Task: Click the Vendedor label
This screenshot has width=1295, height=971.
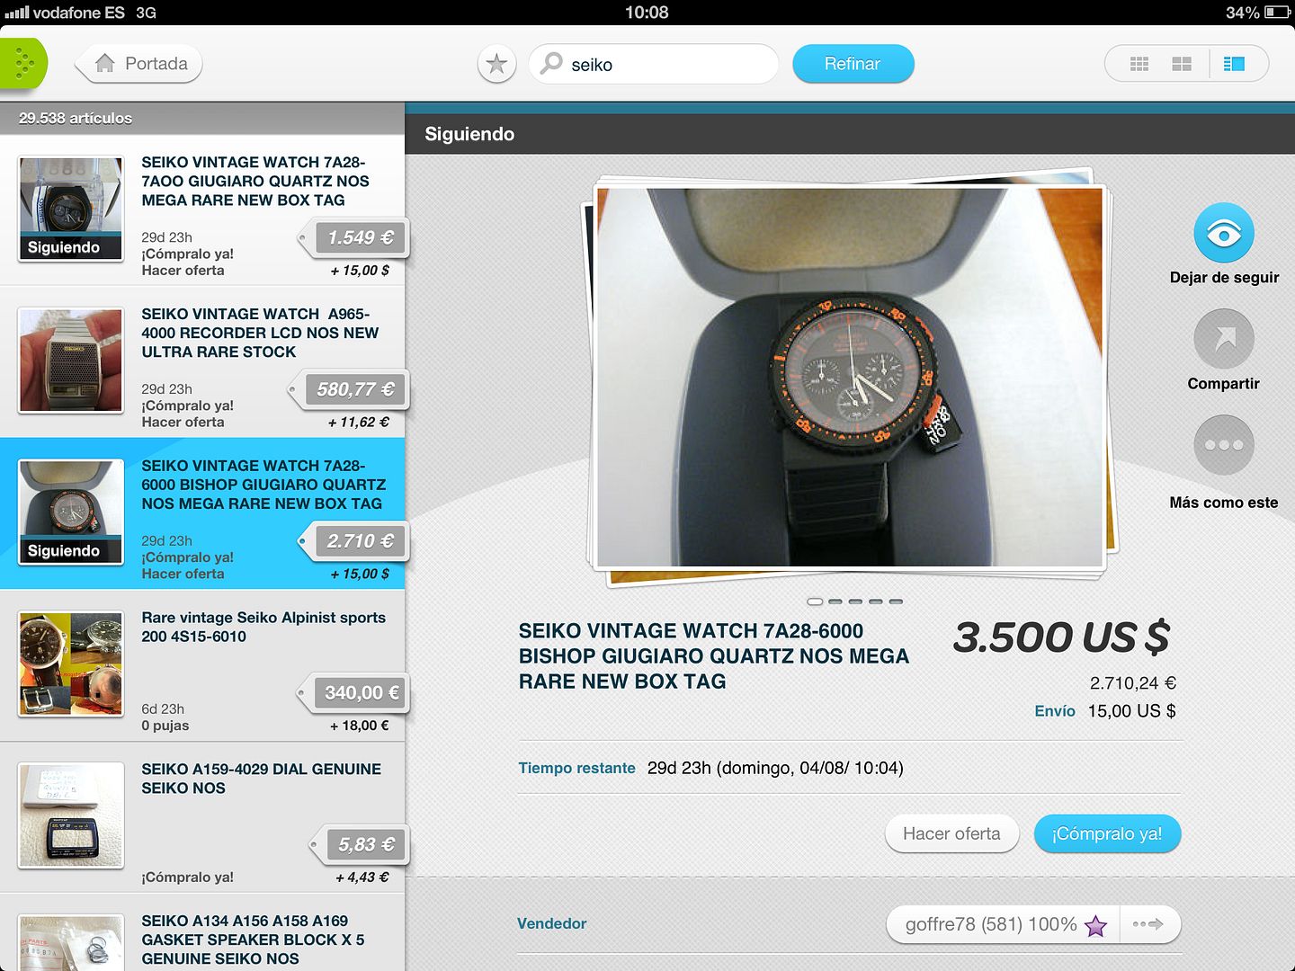Action: (x=551, y=923)
